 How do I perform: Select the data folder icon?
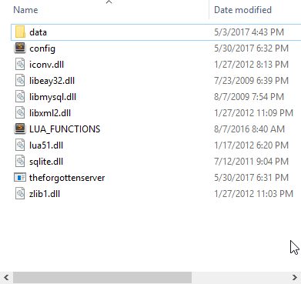click(20, 32)
